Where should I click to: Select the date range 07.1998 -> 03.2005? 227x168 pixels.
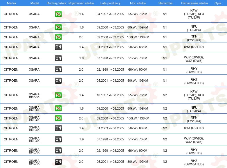point(110,58)
